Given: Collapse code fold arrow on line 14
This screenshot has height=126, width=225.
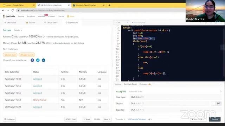Looking at the screenshot, I should pyautogui.click(x=120, y=60).
